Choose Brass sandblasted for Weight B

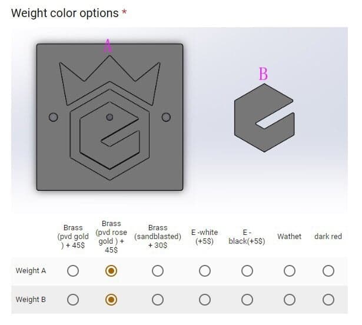158,300
